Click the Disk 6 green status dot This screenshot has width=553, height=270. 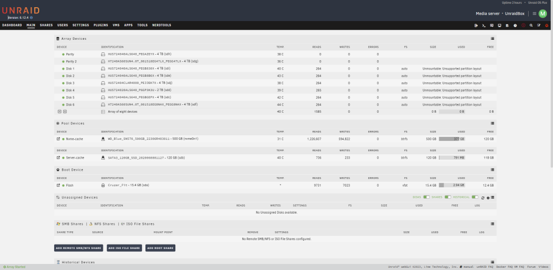point(63,104)
